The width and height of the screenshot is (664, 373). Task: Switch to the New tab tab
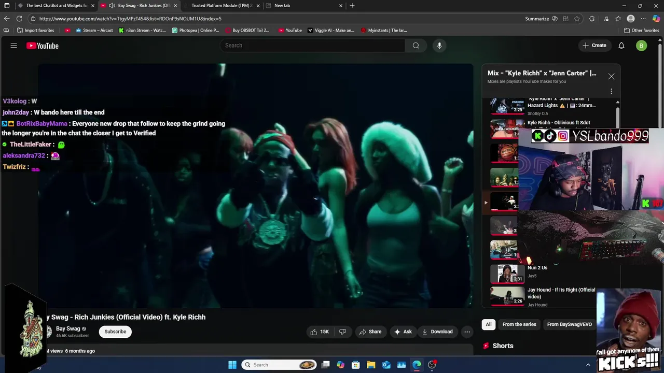304,5
